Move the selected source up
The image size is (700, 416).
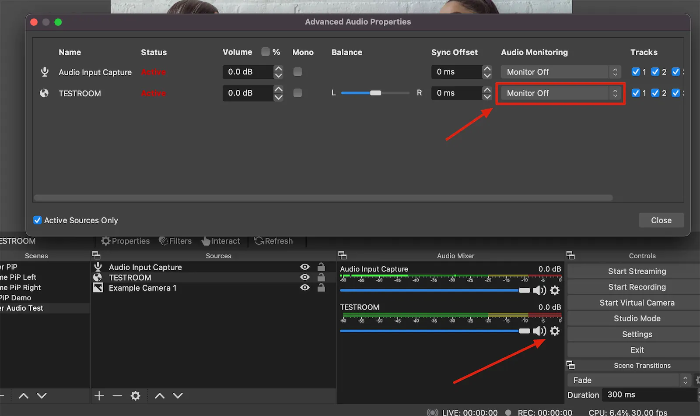point(160,395)
